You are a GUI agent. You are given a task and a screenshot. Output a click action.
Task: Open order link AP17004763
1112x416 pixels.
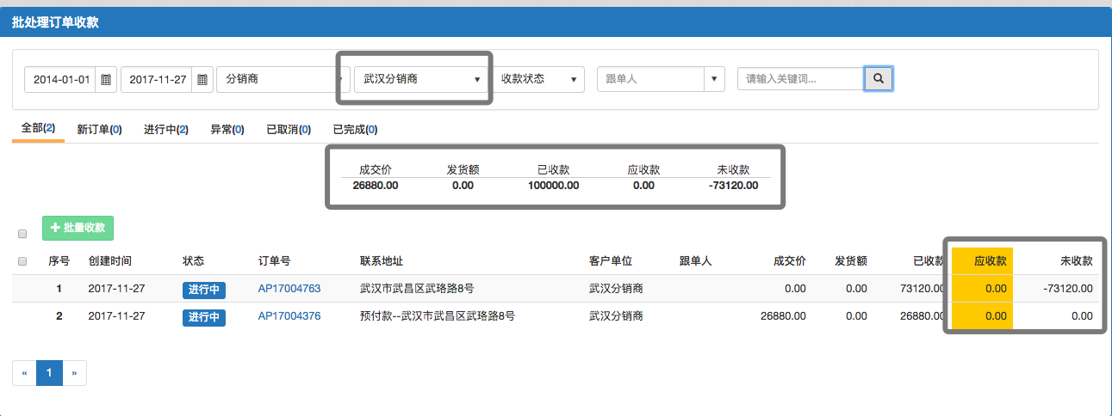click(x=289, y=289)
